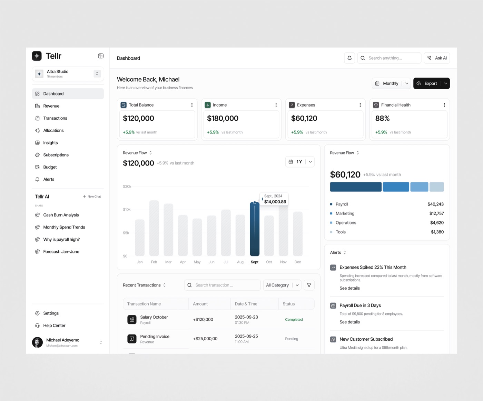Open the Budget section

(68, 167)
